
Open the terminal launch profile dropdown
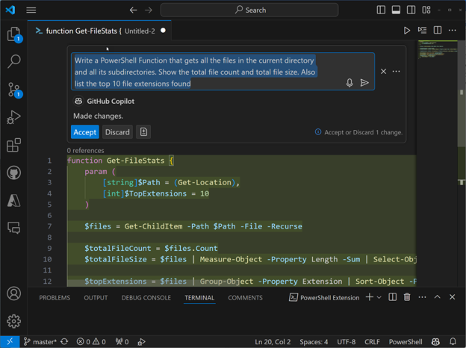click(379, 297)
